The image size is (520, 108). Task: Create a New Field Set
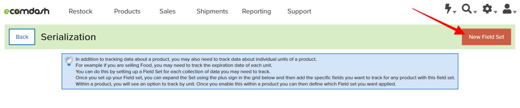[x=486, y=37]
